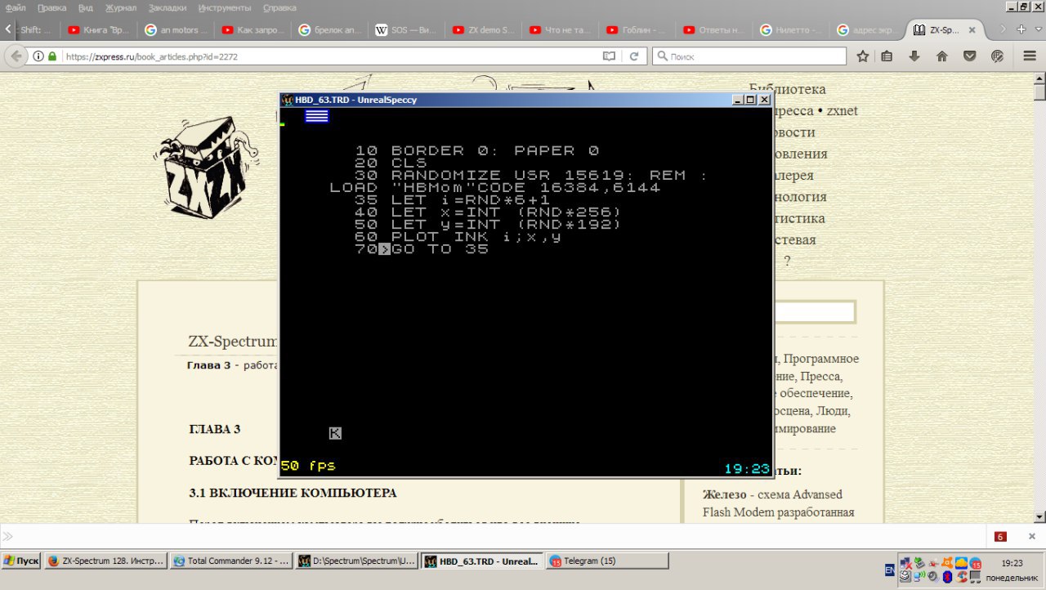
Task: Open the downloads arrow icon
Action: pos(914,56)
